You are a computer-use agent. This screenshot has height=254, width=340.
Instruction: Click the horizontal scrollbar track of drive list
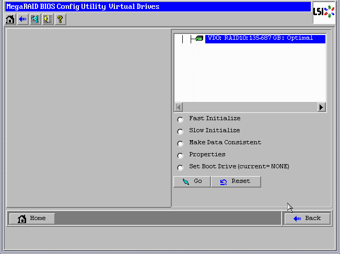click(x=250, y=107)
